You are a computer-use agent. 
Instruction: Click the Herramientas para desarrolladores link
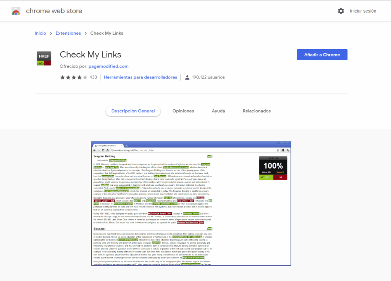click(140, 77)
